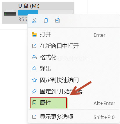Image resolution: width=120 pixels, height=124 pixels.
Task: Select 格式化... menu entry
Action: coord(74,57)
